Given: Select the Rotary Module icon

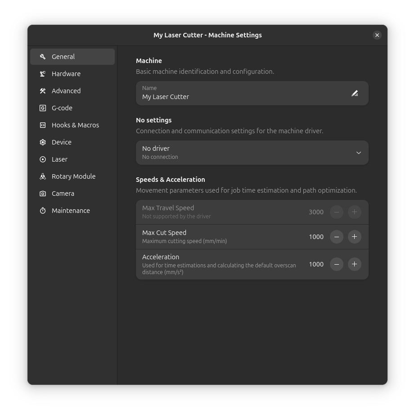Looking at the screenshot, I should tap(42, 176).
